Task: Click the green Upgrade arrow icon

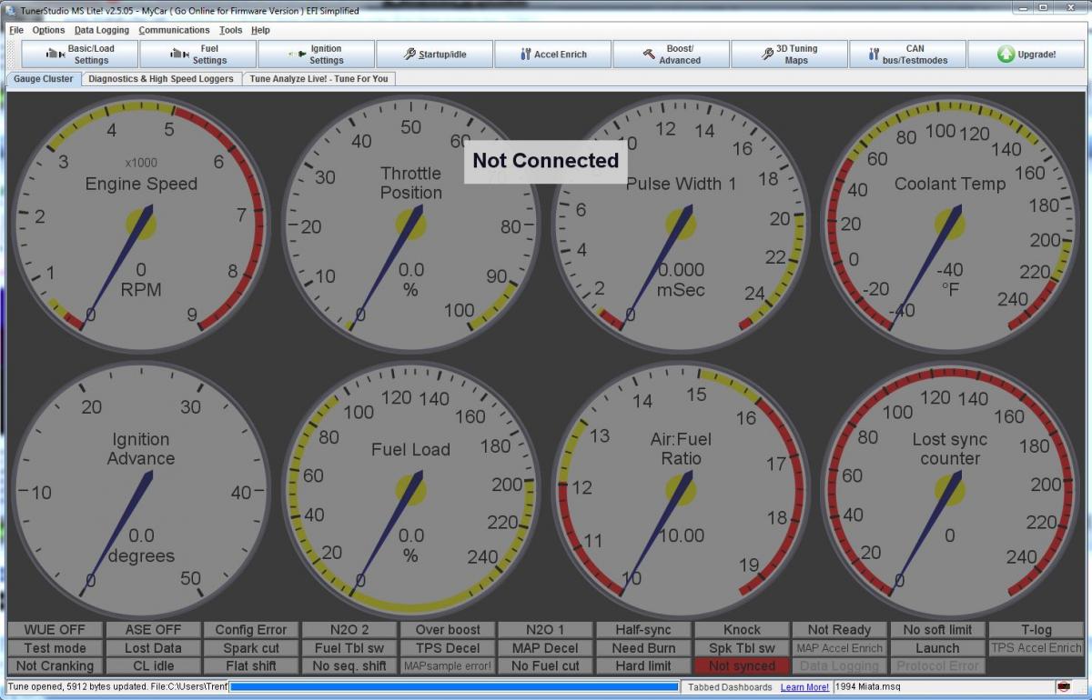Action: pyautogui.click(x=1006, y=55)
